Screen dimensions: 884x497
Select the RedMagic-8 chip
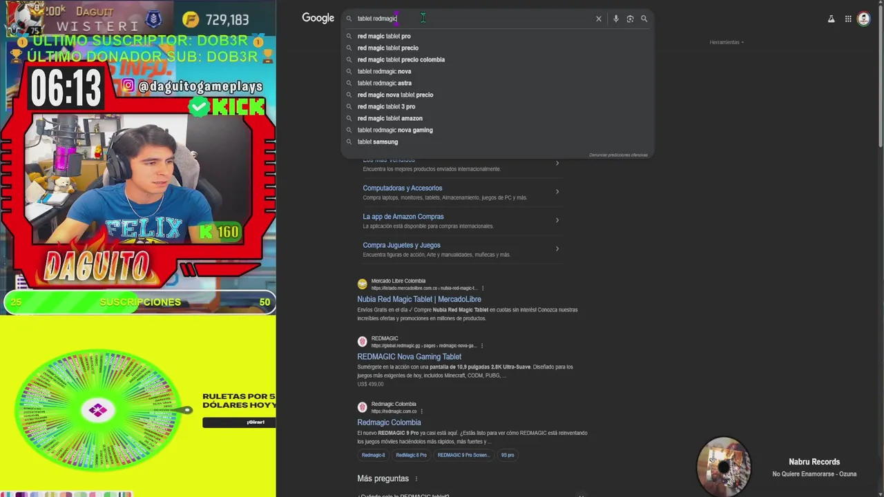point(374,455)
